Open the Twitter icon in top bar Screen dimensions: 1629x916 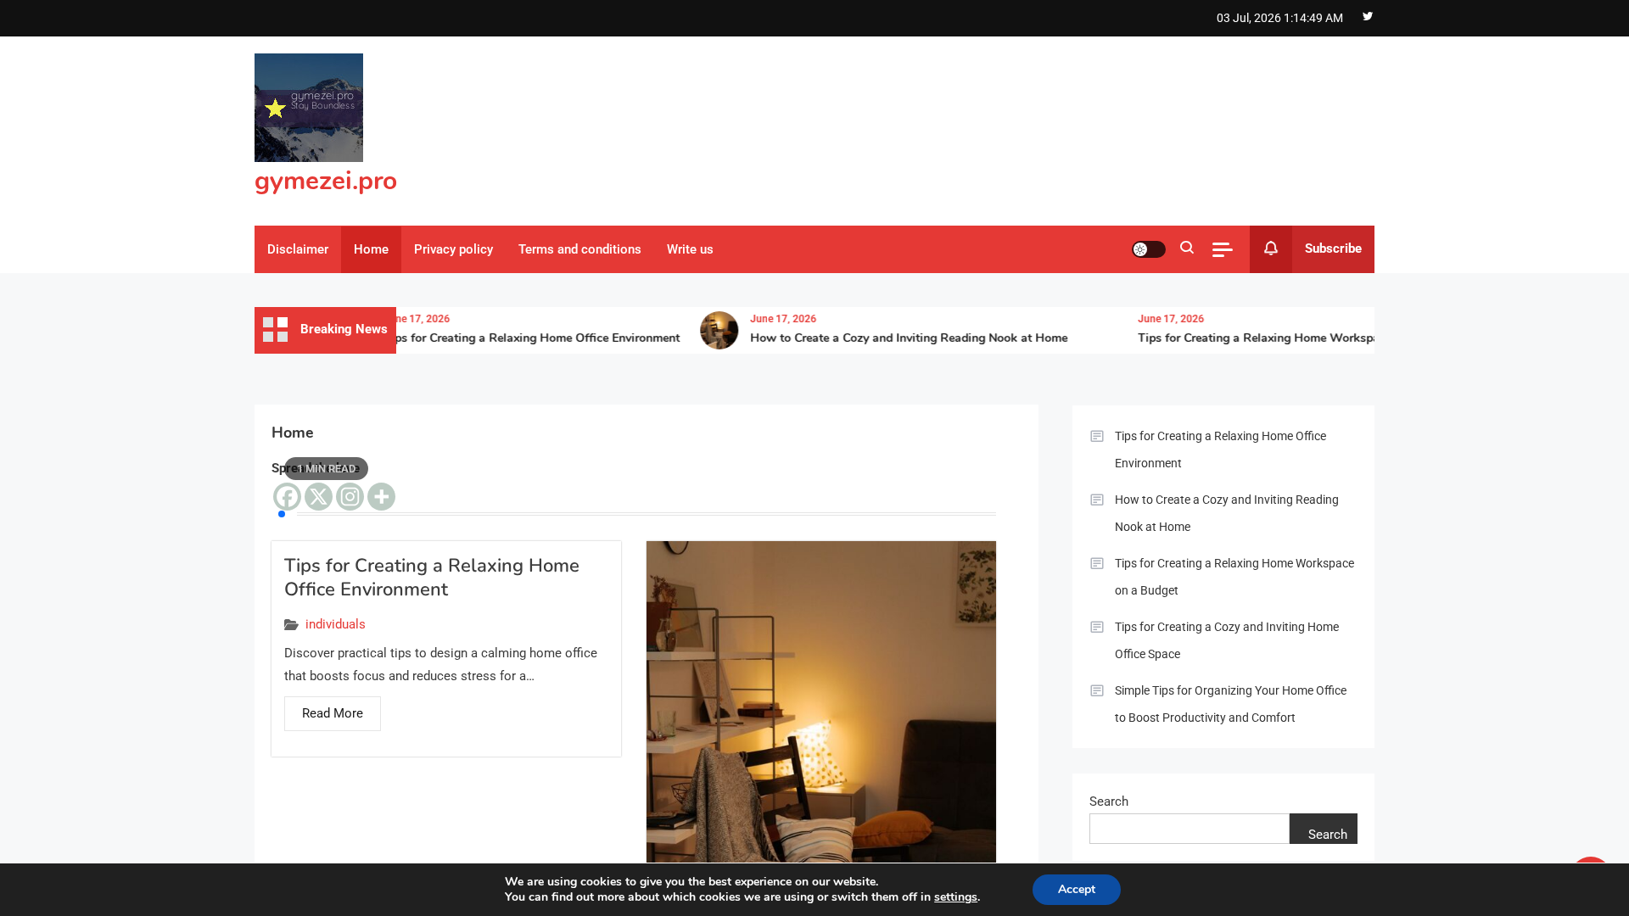1368,16
